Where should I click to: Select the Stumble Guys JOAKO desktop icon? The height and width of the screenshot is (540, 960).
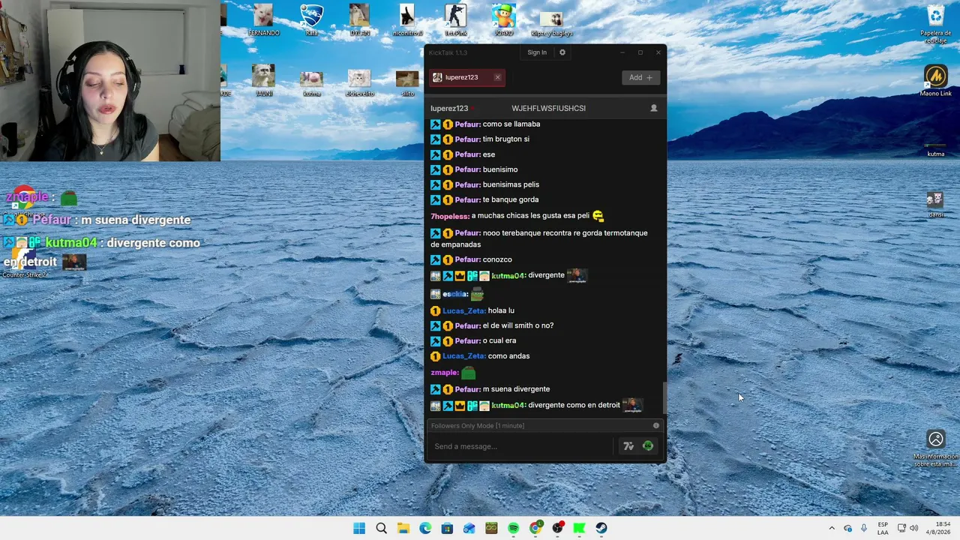point(503,19)
